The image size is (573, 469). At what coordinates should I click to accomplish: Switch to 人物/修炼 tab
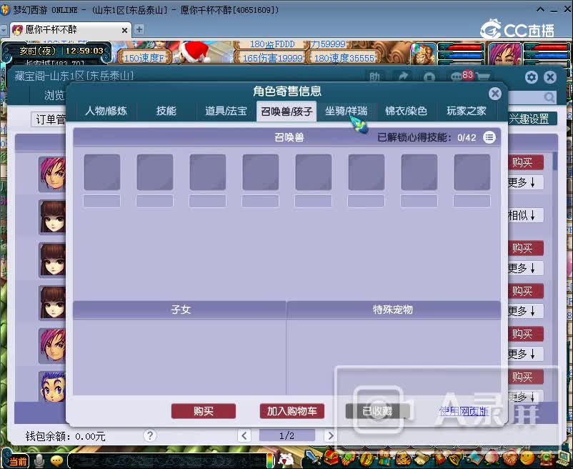pyautogui.click(x=106, y=111)
